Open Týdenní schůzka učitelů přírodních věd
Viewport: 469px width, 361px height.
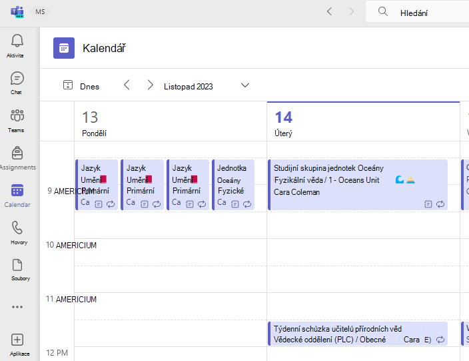(x=358, y=334)
